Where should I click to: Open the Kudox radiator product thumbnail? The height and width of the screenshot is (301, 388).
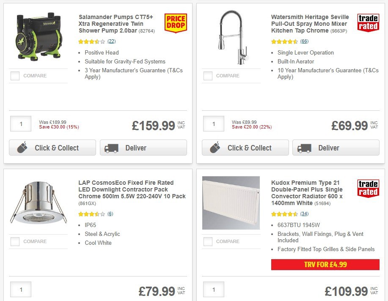tap(231, 202)
